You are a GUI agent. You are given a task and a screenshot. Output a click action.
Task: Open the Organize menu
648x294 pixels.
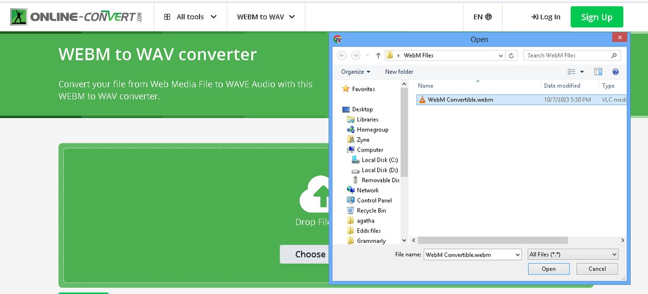tap(354, 72)
